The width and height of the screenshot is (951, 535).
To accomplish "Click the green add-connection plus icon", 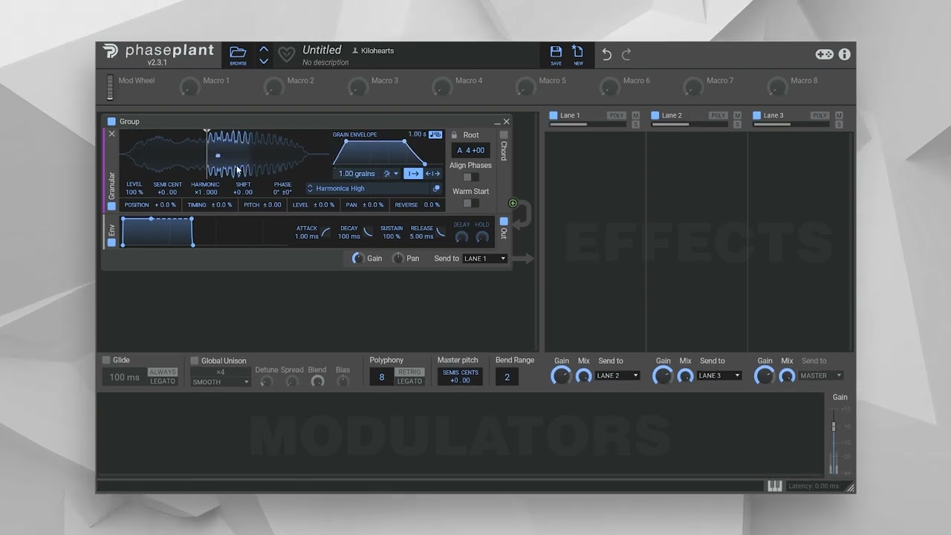I will 513,203.
